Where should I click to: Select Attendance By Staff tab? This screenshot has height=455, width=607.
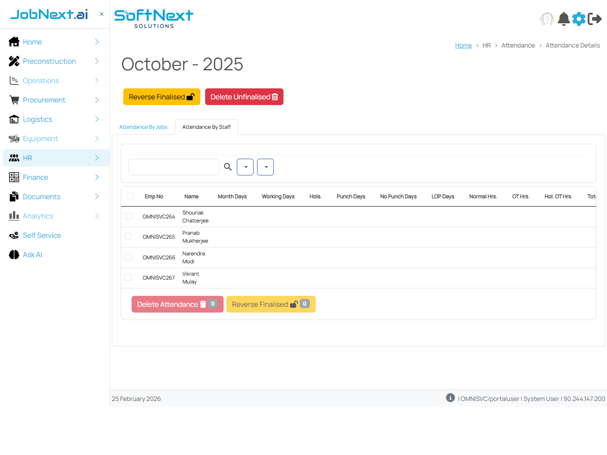pyautogui.click(x=206, y=127)
